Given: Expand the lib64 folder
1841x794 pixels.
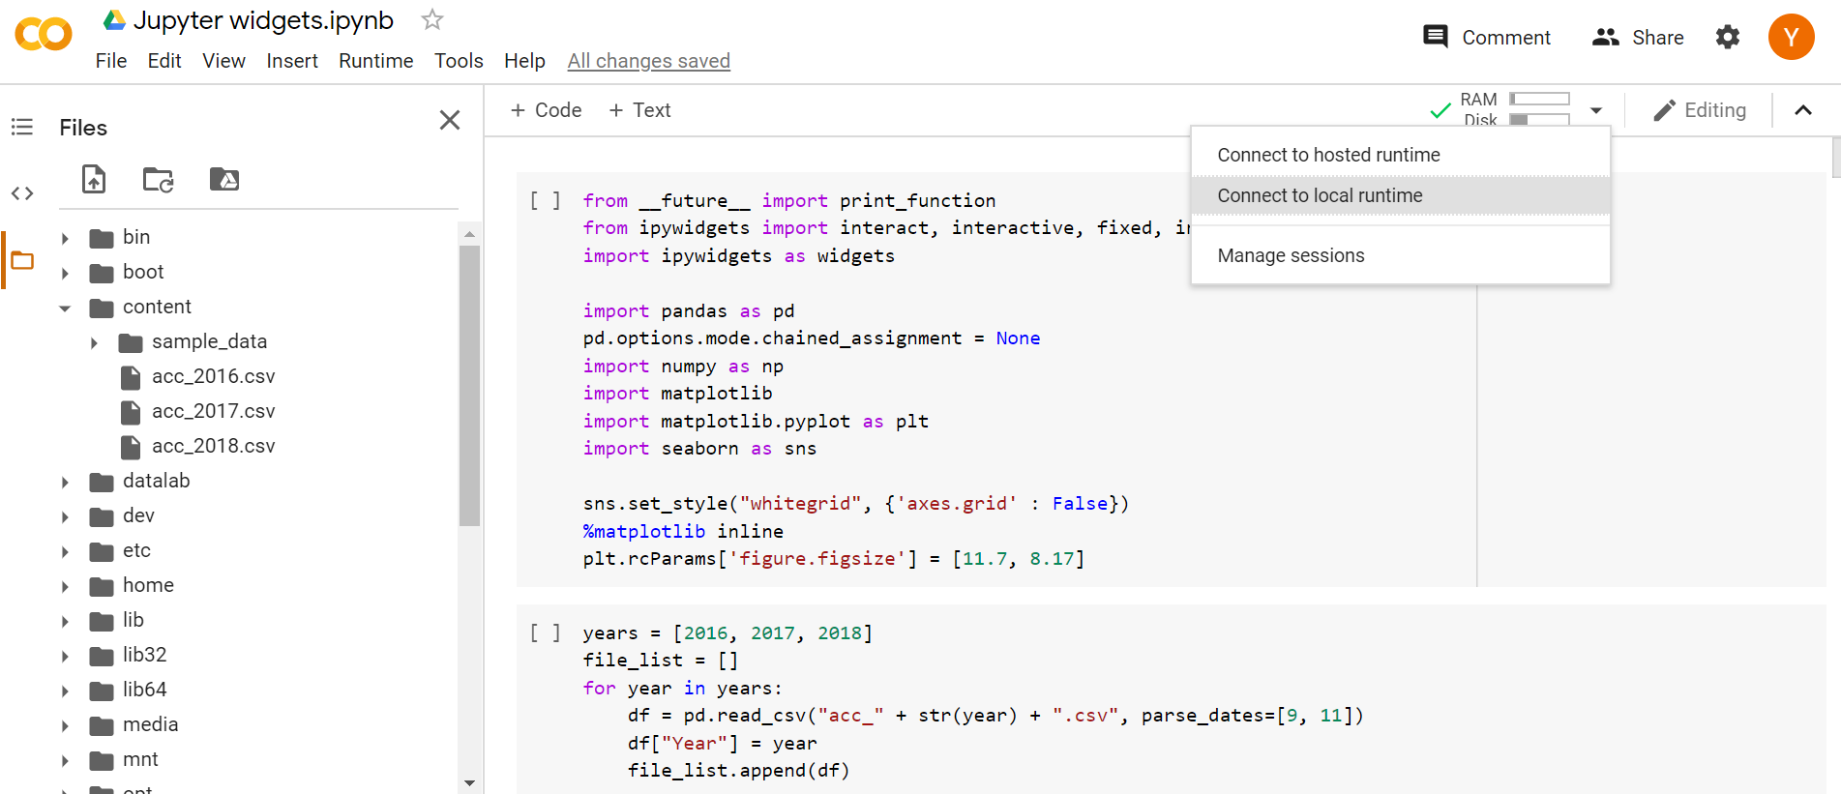Looking at the screenshot, I should [65, 691].
